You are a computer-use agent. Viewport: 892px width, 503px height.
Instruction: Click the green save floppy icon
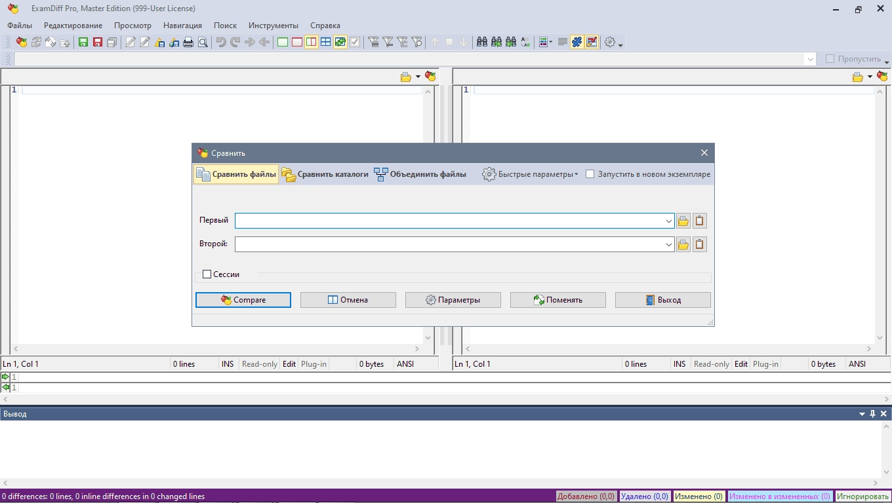pos(83,42)
